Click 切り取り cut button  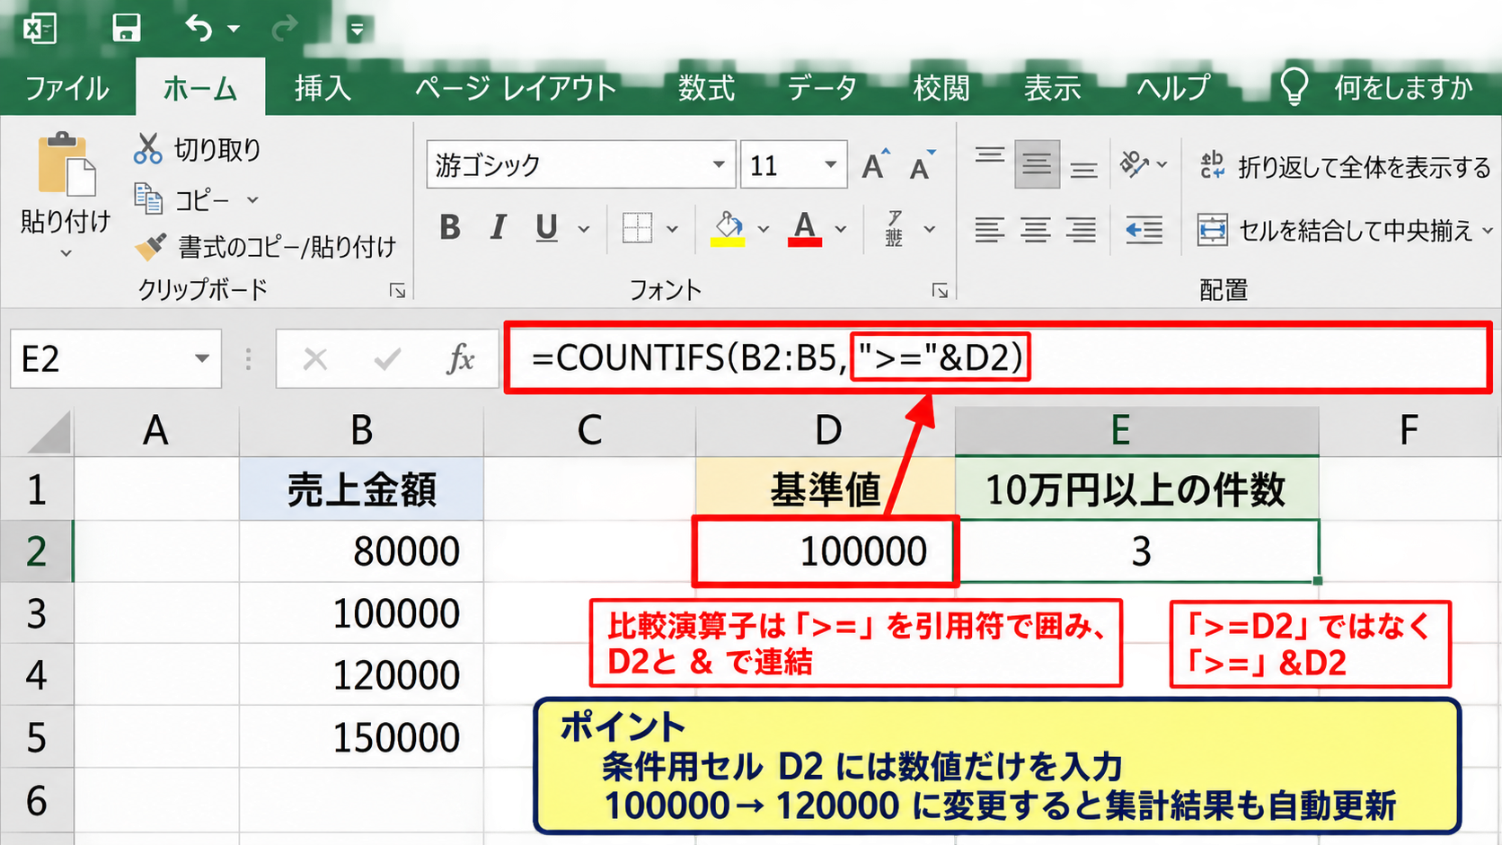pyautogui.click(x=198, y=149)
